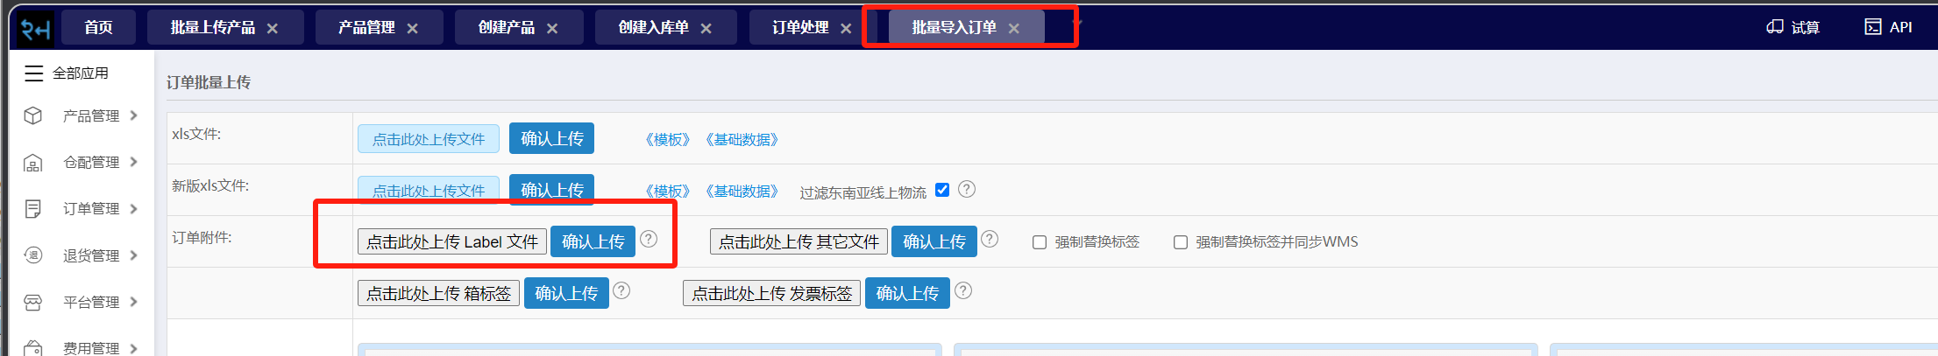Image resolution: width=1938 pixels, height=356 pixels.
Task: Click 确认上传 next to Label 文件
Action: coord(593,241)
